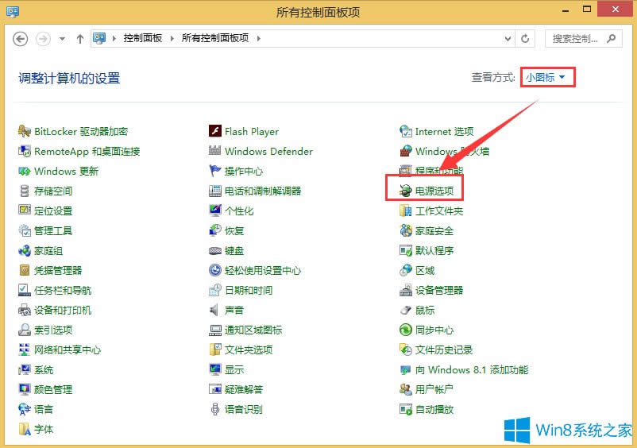Open the 声音 speaker icon
This screenshot has height=448, width=637.
[x=215, y=311]
